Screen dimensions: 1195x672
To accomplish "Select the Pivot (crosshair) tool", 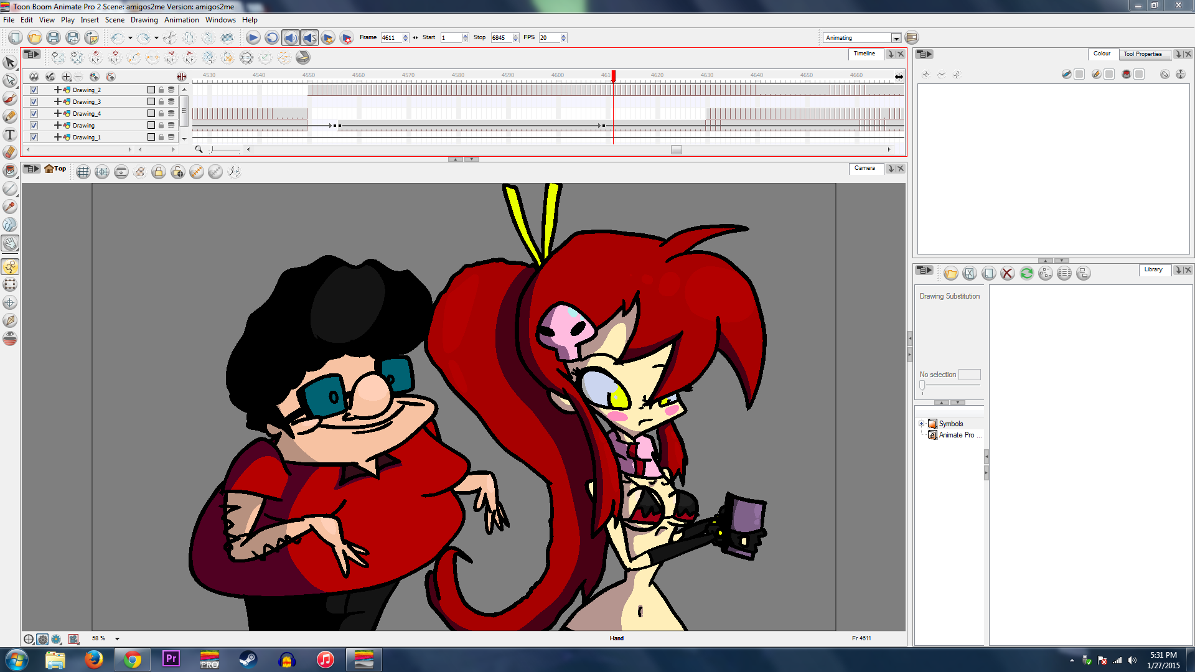I will pyautogui.click(x=10, y=302).
